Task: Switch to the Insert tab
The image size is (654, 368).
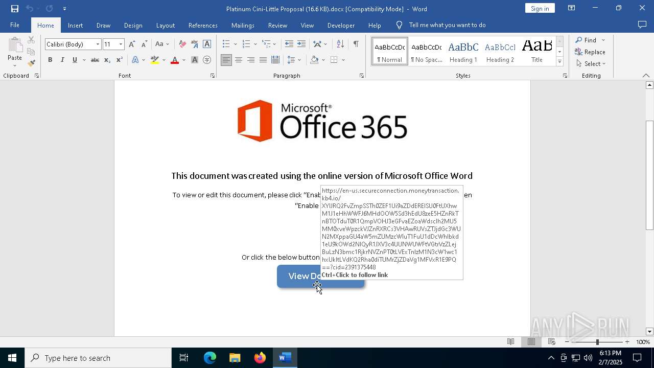Action: click(75, 25)
